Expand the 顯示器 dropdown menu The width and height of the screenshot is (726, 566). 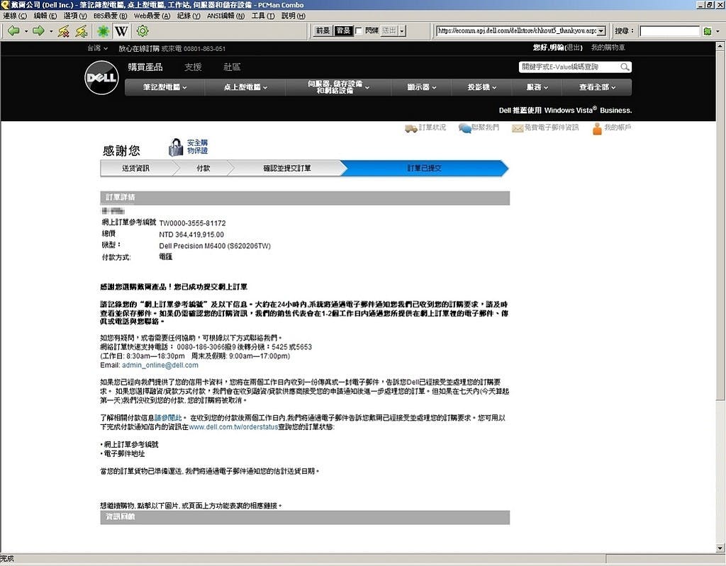[x=421, y=87]
